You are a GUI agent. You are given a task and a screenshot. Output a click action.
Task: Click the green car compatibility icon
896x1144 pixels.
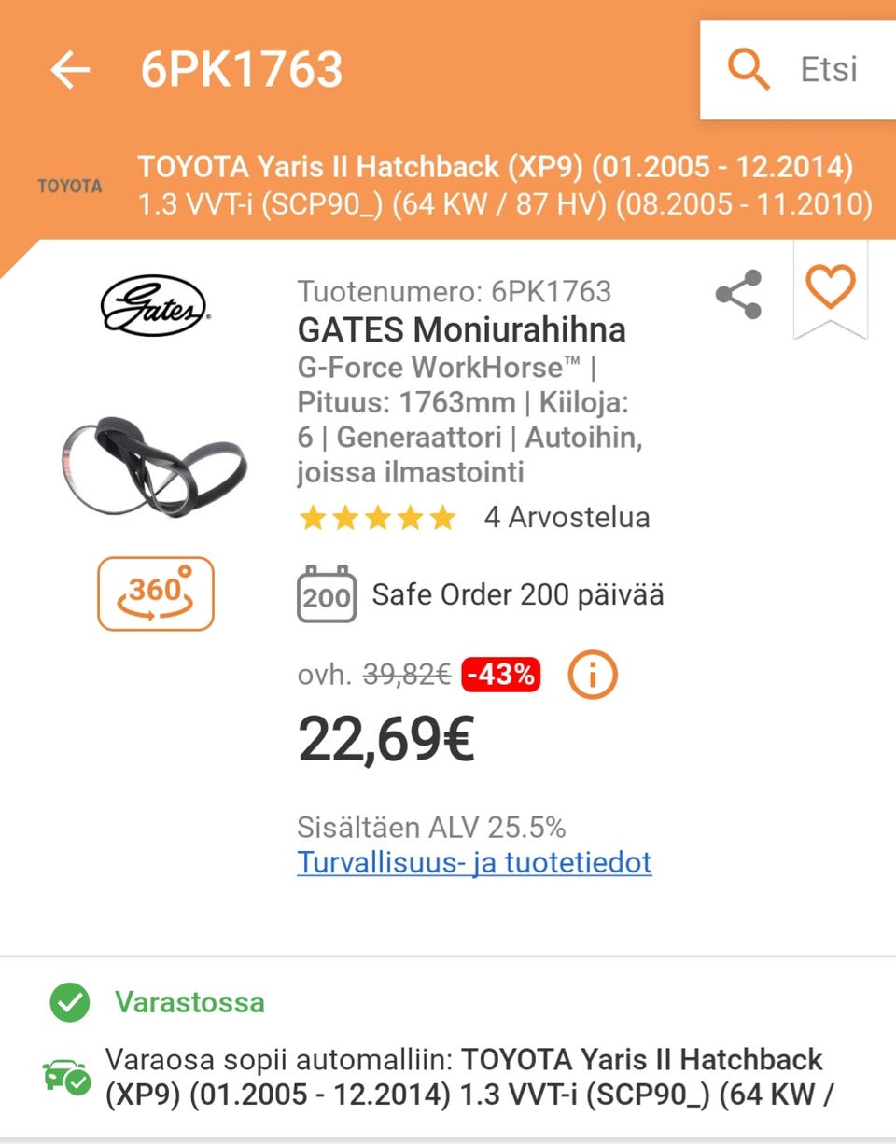(x=66, y=1078)
